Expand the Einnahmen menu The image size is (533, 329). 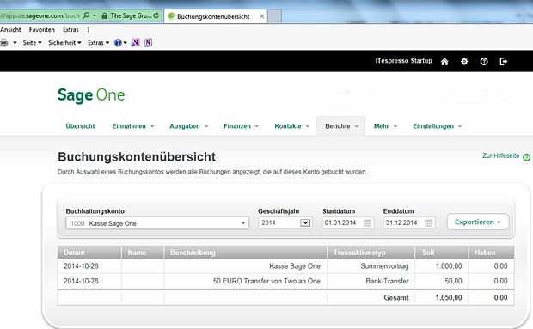pyautogui.click(x=133, y=126)
